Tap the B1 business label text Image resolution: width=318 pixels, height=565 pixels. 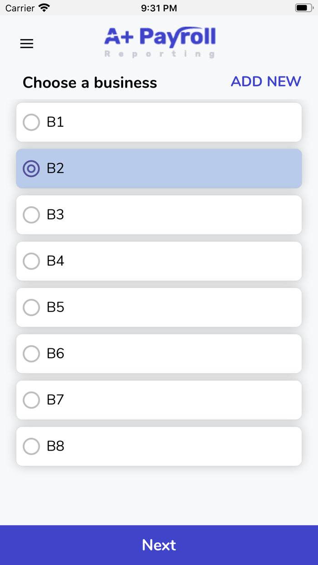tap(55, 122)
